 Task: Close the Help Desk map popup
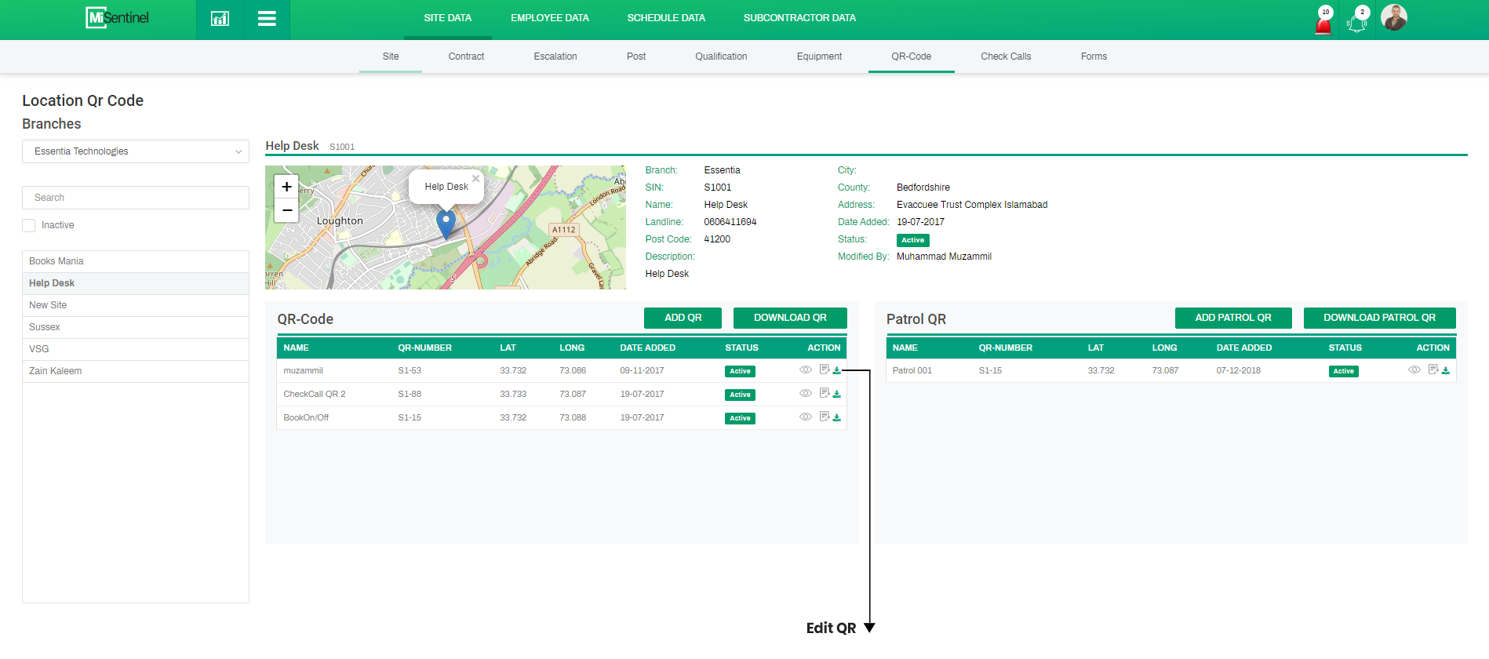475,178
